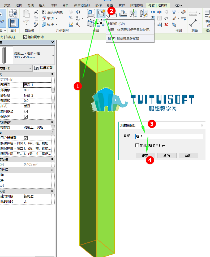Open the 注释 ribbon tab
Viewport: 210px width, 257px height.
pos(54,5)
